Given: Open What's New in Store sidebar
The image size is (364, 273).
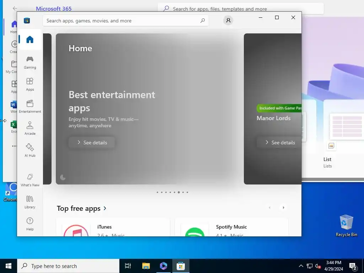Looking at the screenshot, I should (30, 180).
